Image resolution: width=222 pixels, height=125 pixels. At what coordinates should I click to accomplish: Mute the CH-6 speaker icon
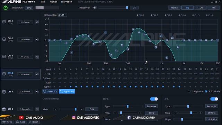pos(37,109)
